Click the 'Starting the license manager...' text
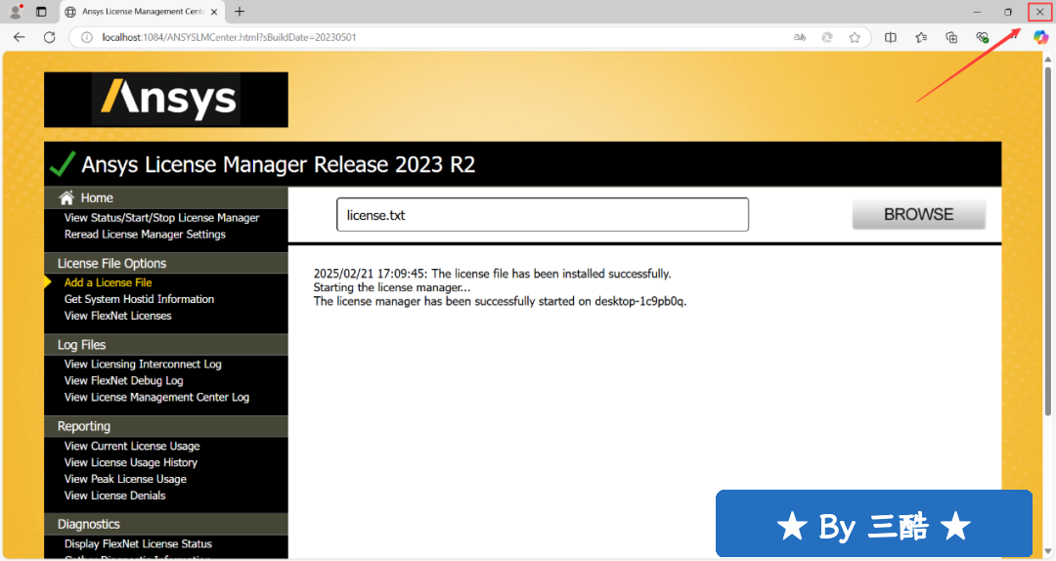Screen dimensions: 1056x561 (x=392, y=287)
